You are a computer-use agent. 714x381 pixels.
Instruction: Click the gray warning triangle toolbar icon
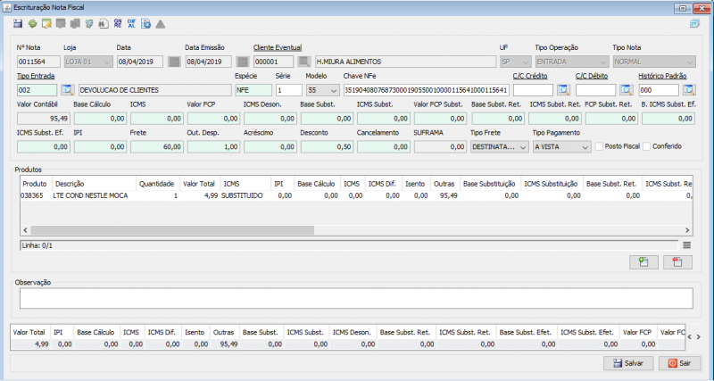tap(161, 24)
